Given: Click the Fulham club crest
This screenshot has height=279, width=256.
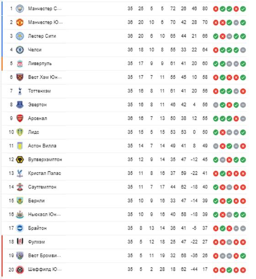Looking at the screenshot, I should click(x=20, y=241).
